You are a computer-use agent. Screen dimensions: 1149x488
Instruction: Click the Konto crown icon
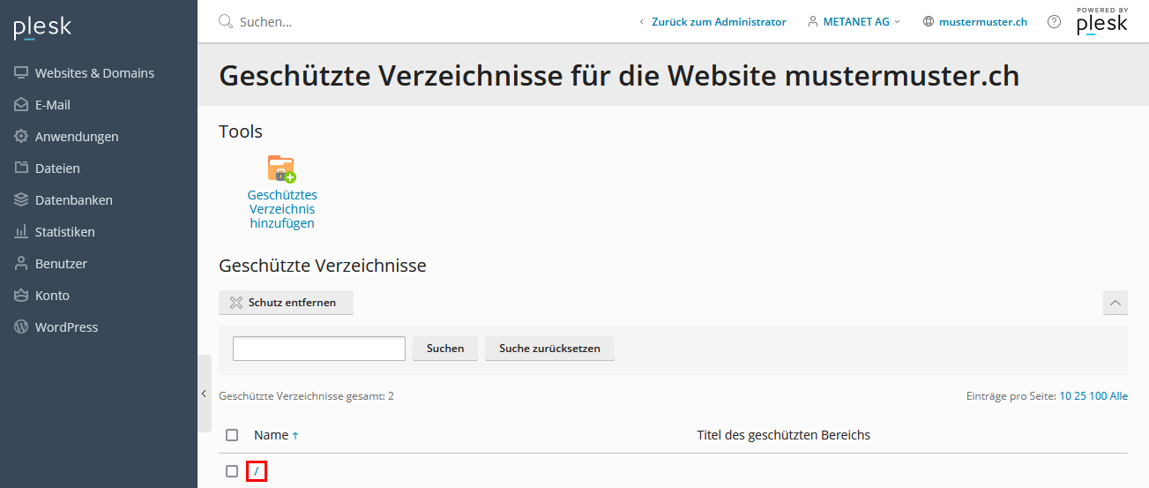point(21,296)
